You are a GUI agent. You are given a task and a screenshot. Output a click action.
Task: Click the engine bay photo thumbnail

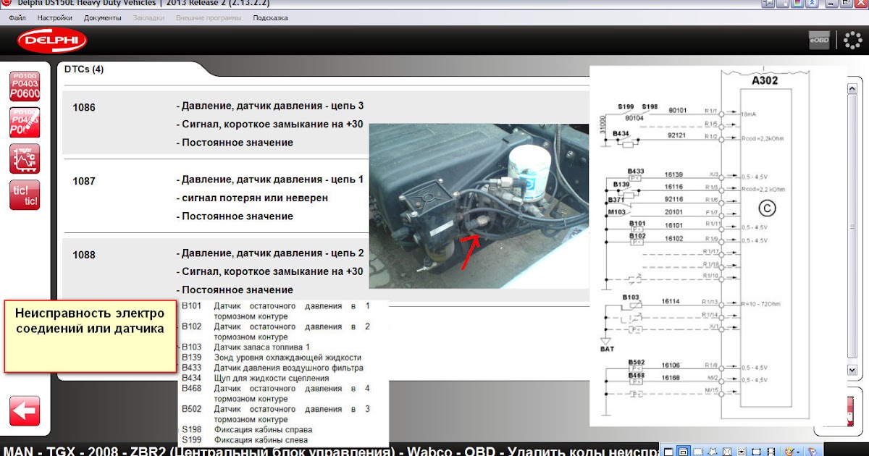[x=479, y=206]
